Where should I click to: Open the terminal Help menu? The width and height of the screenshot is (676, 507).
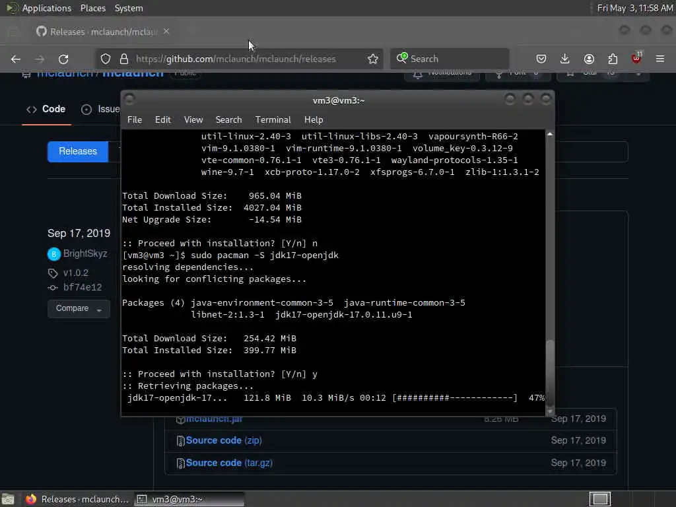coord(314,120)
